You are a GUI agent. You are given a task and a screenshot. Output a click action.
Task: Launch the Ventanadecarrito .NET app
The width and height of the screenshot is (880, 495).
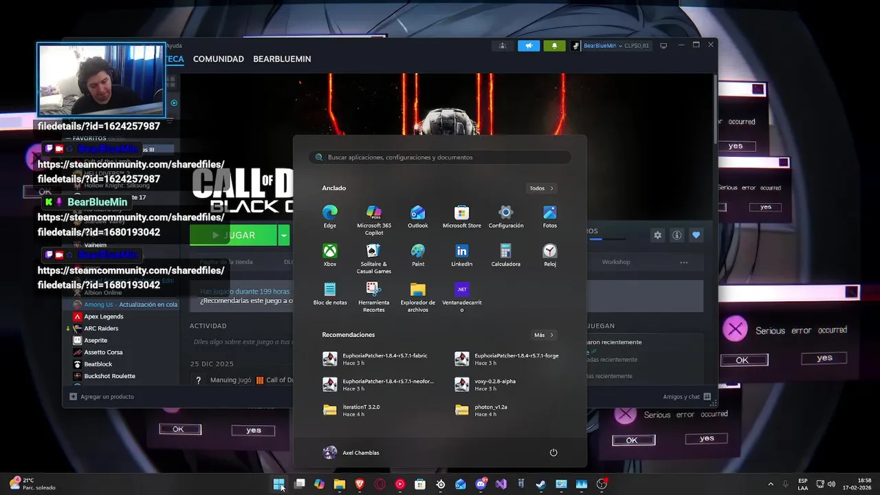pyautogui.click(x=462, y=298)
